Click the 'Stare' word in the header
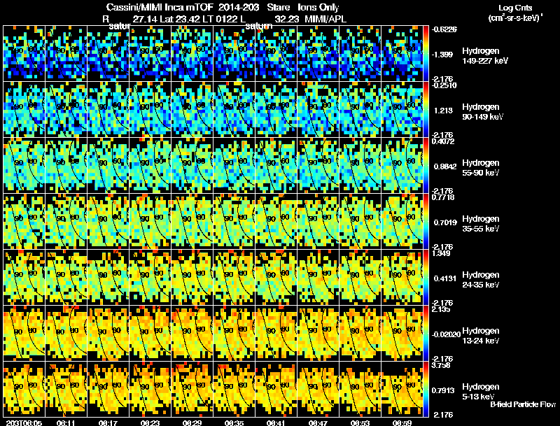The height and width of the screenshot is (426, 560). point(278,8)
